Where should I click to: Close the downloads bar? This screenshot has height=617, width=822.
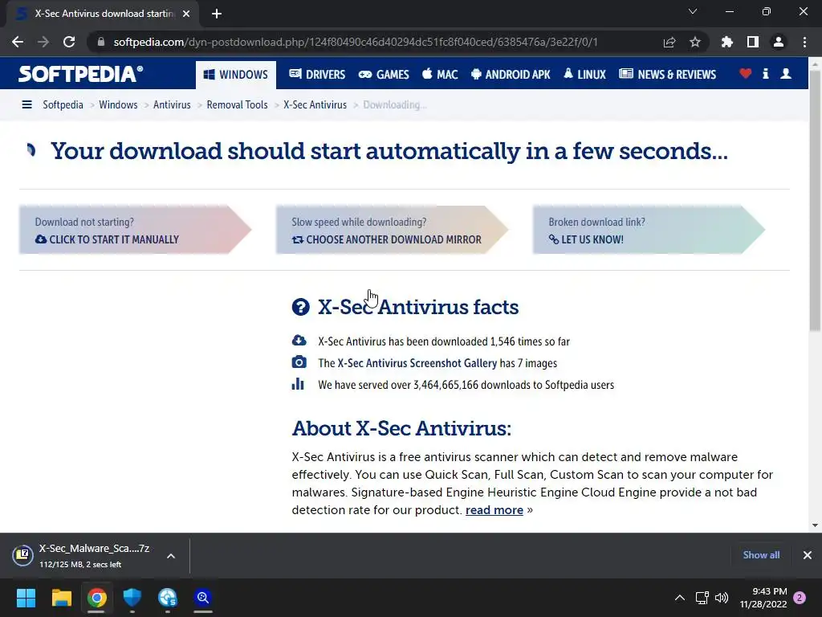808,555
